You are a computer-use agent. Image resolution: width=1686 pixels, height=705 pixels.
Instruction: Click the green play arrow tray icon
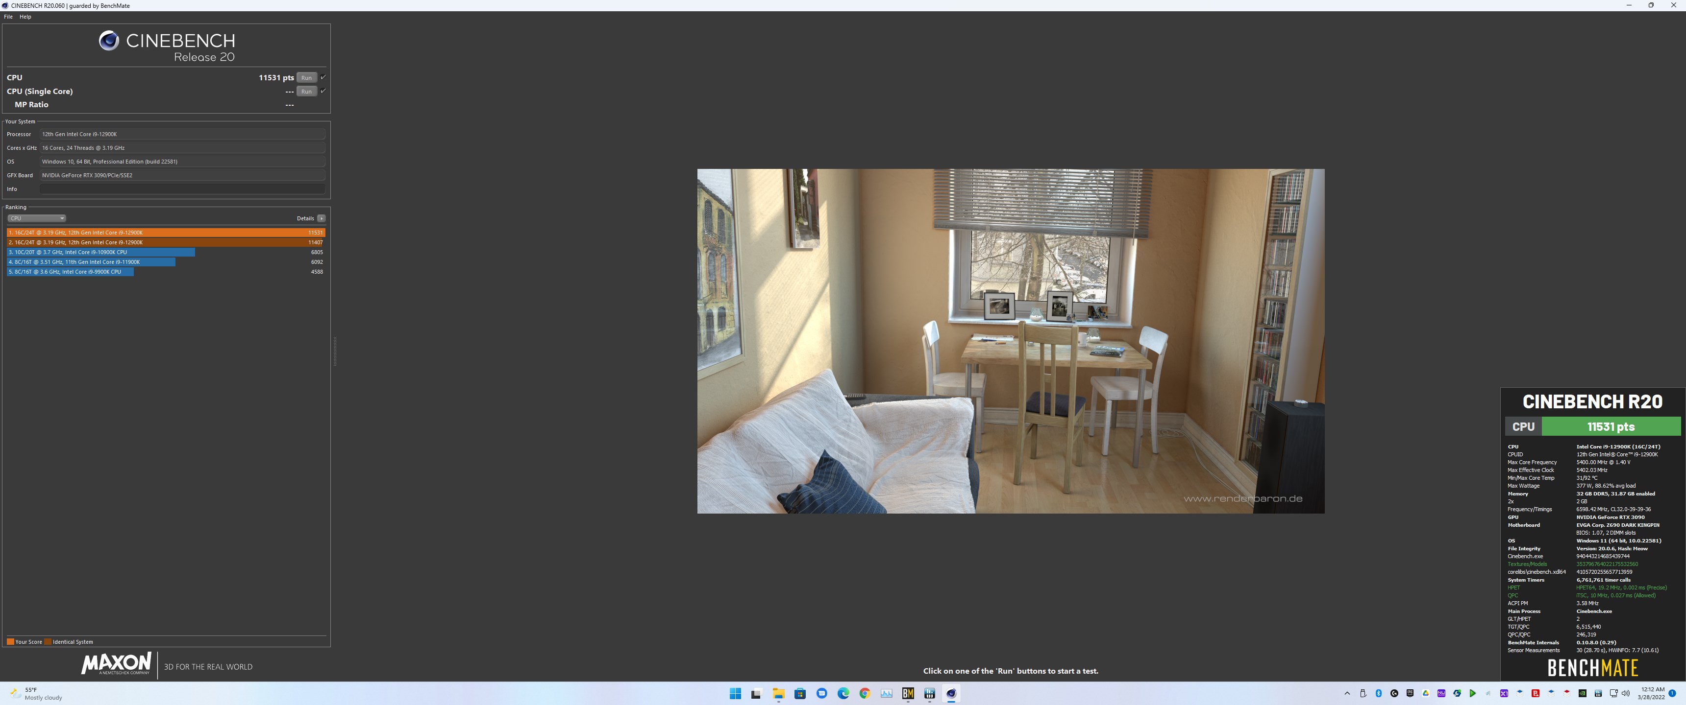tap(1473, 694)
